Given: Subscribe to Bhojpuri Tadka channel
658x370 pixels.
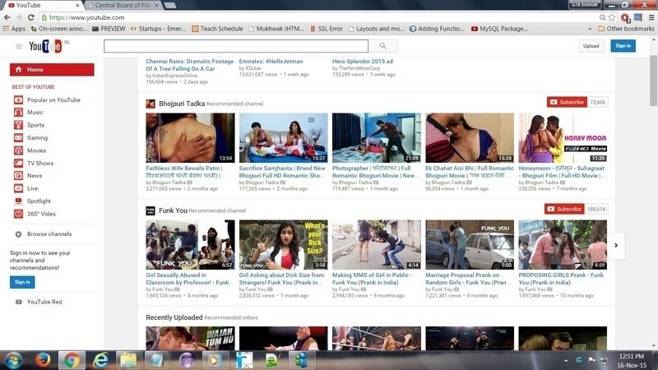Looking at the screenshot, I should pos(567,102).
